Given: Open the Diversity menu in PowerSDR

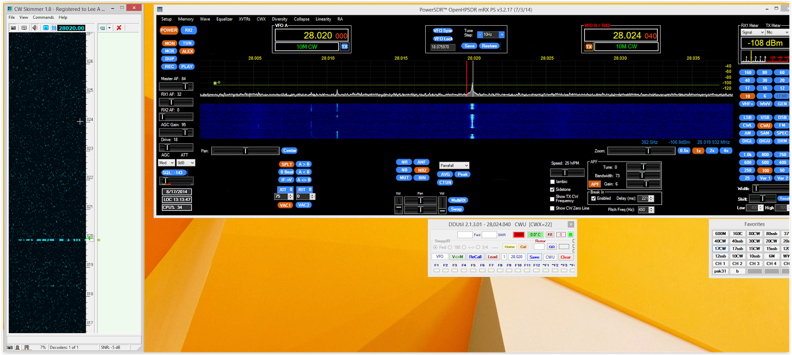Looking at the screenshot, I should [280, 19].
